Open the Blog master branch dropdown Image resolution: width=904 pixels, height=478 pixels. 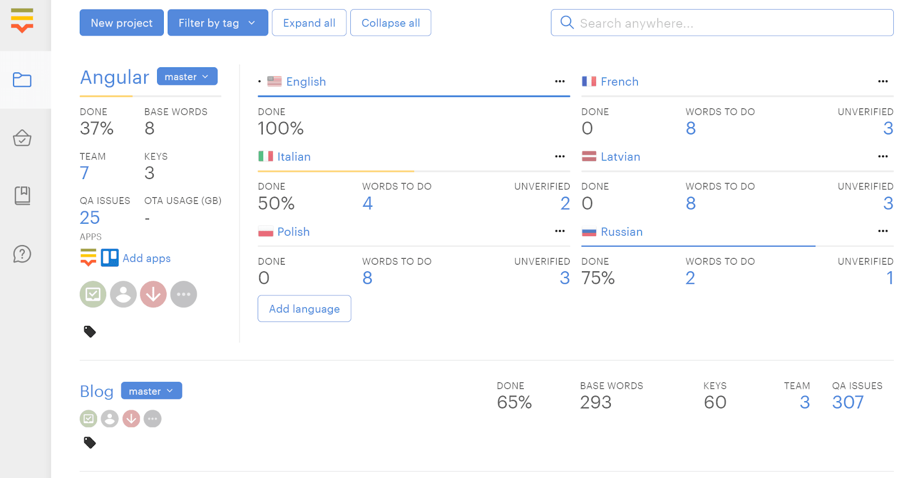click(x=151, y=391)
